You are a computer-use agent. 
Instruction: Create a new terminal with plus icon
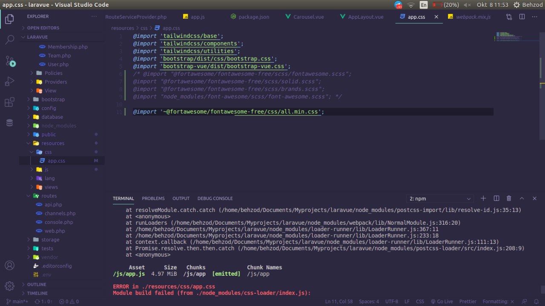click(483, 198)
